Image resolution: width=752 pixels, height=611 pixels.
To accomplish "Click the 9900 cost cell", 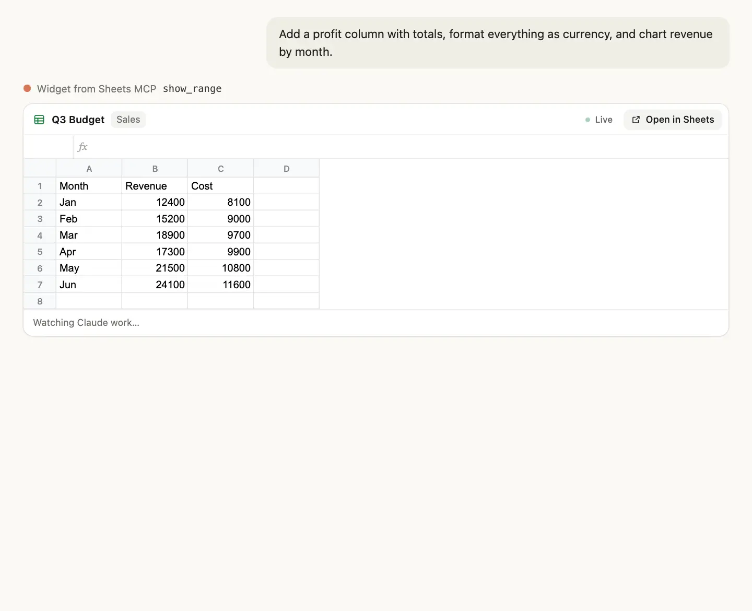I will 221,252.
